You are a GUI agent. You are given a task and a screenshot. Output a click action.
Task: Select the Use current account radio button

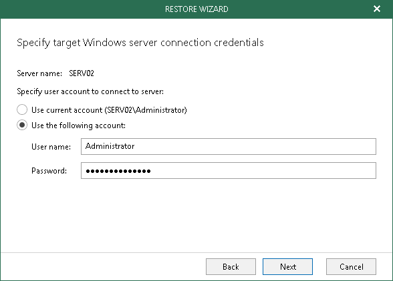coord(22,109)
